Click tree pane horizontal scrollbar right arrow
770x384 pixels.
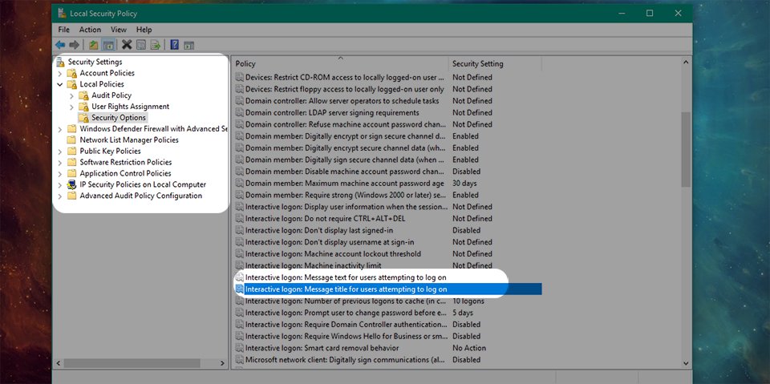tap(222, 363)
